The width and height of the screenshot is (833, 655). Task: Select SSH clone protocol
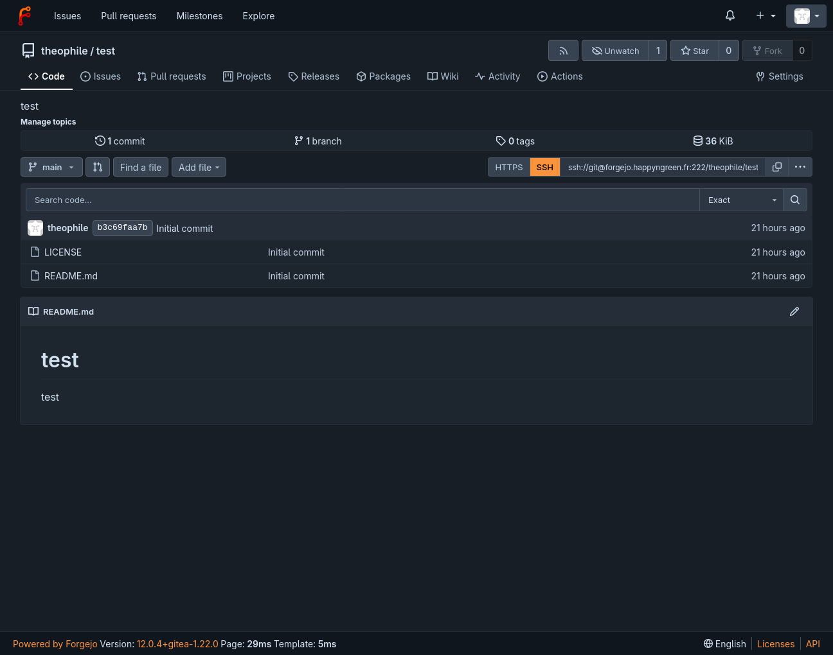pos(544,167)
